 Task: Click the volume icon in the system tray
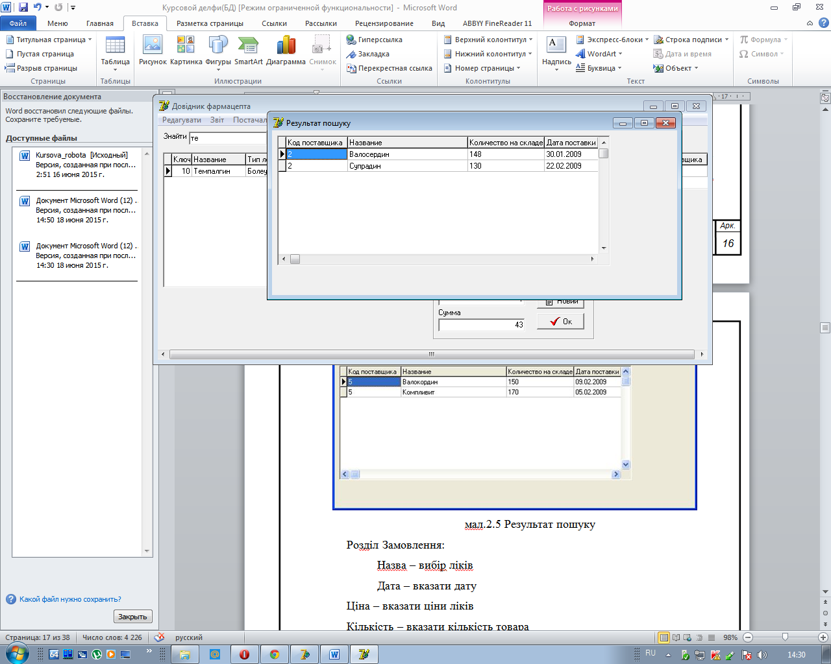click(762, 655)
